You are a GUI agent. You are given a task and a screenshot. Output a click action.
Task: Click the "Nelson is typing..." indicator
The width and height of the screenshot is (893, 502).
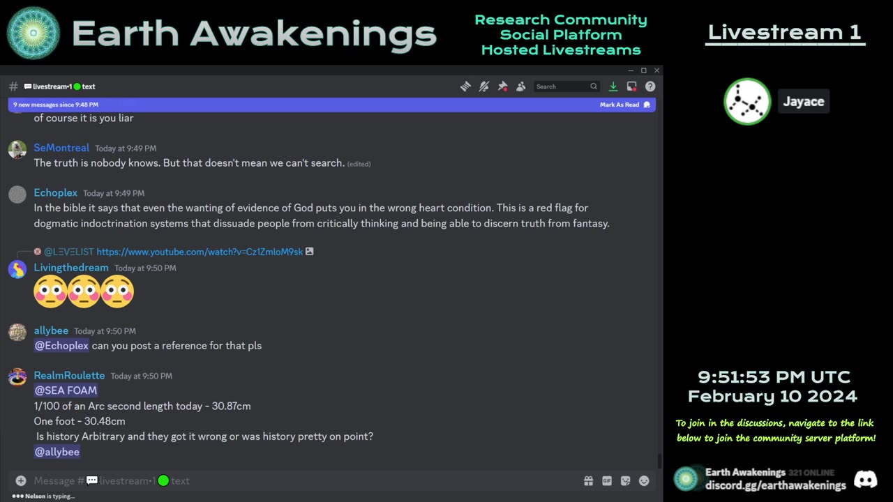click(x=43, y=496)
